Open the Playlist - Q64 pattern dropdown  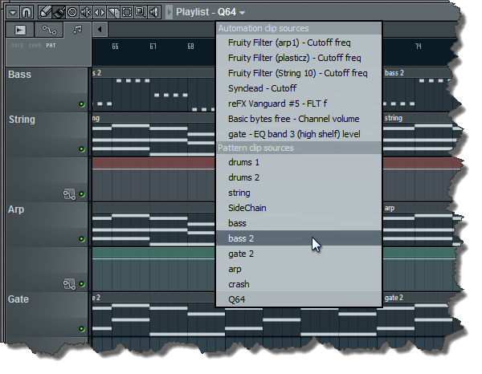243,12
